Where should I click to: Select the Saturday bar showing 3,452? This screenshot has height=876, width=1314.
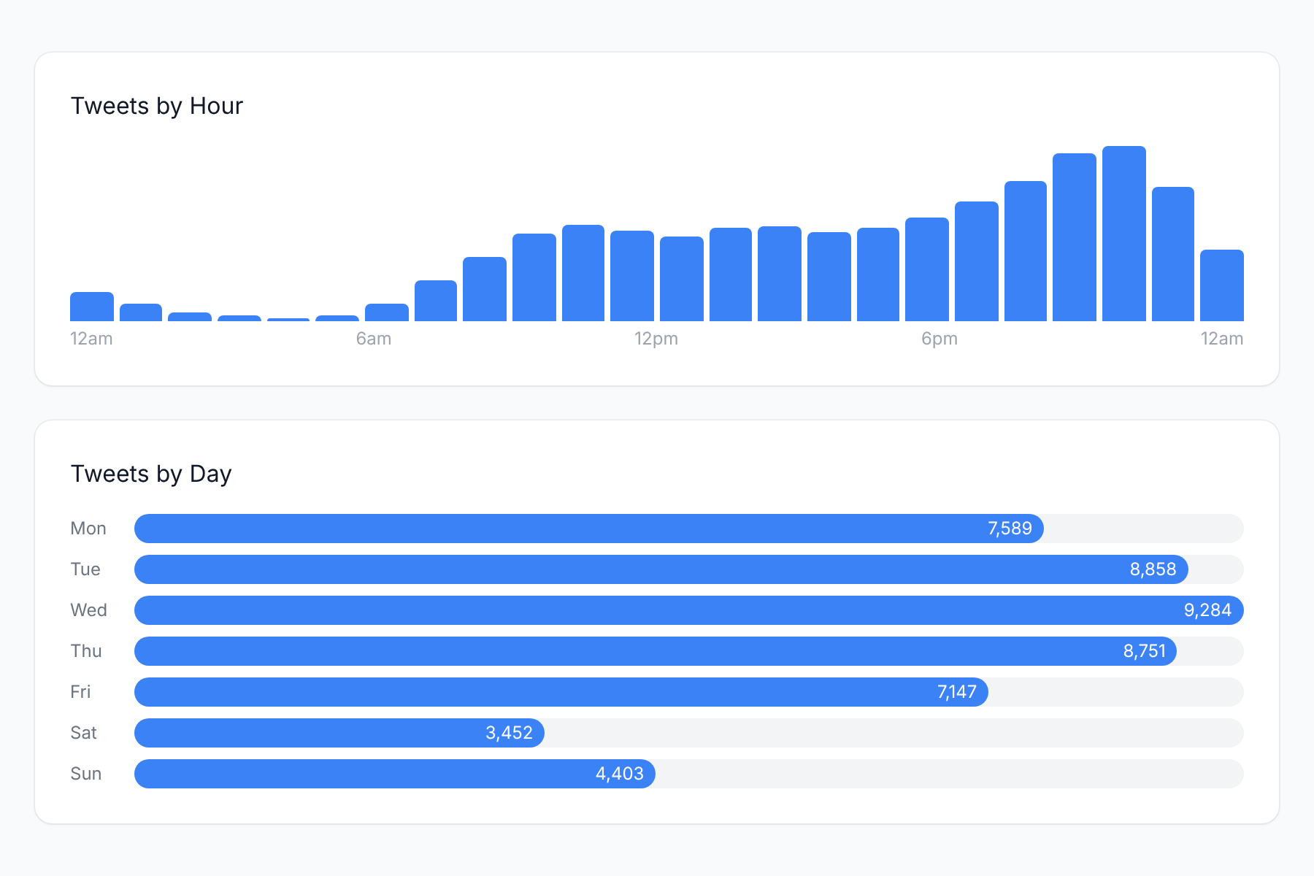pos(339,733)
